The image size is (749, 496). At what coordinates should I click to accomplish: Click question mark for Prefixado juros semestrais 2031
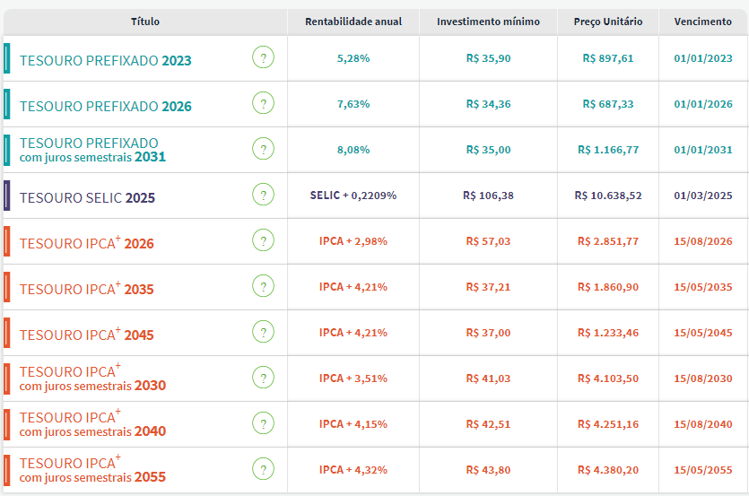(263, 150)
